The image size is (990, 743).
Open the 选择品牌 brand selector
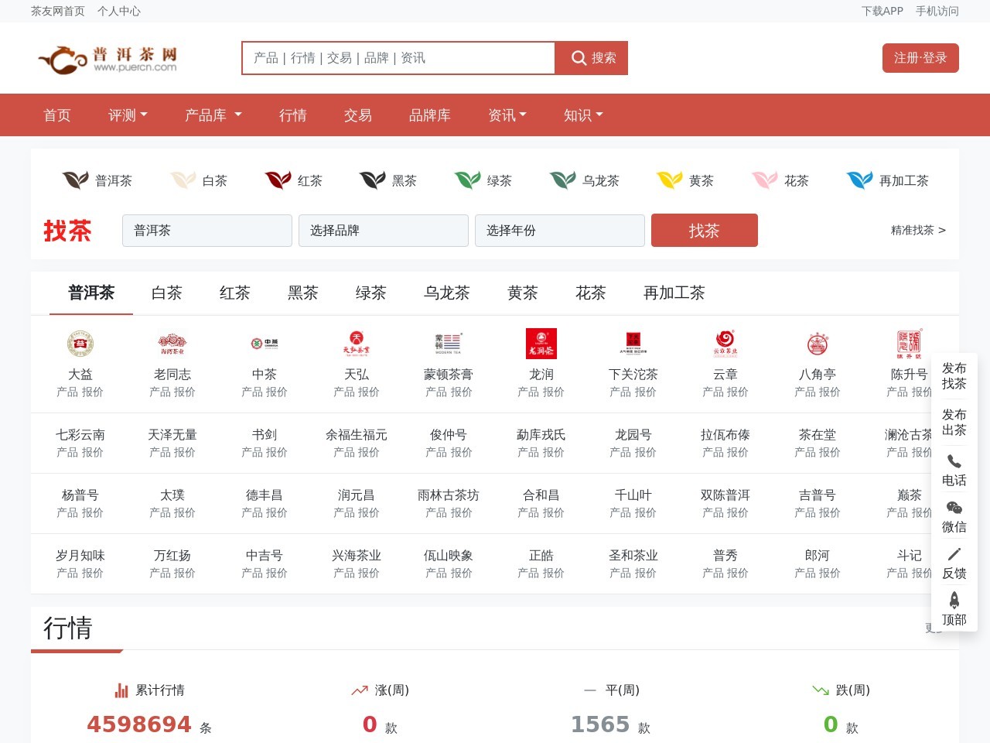tap(383, 231)
